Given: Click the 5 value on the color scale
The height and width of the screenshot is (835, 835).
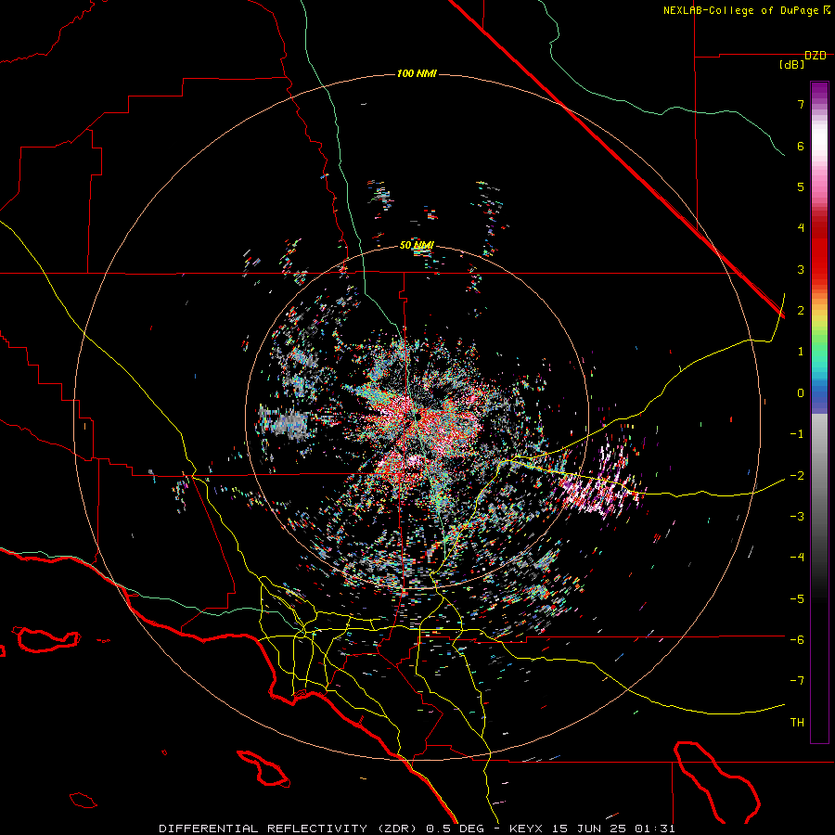Looking at the screenshot, I should pyautogui.click(x=801, y=186).
